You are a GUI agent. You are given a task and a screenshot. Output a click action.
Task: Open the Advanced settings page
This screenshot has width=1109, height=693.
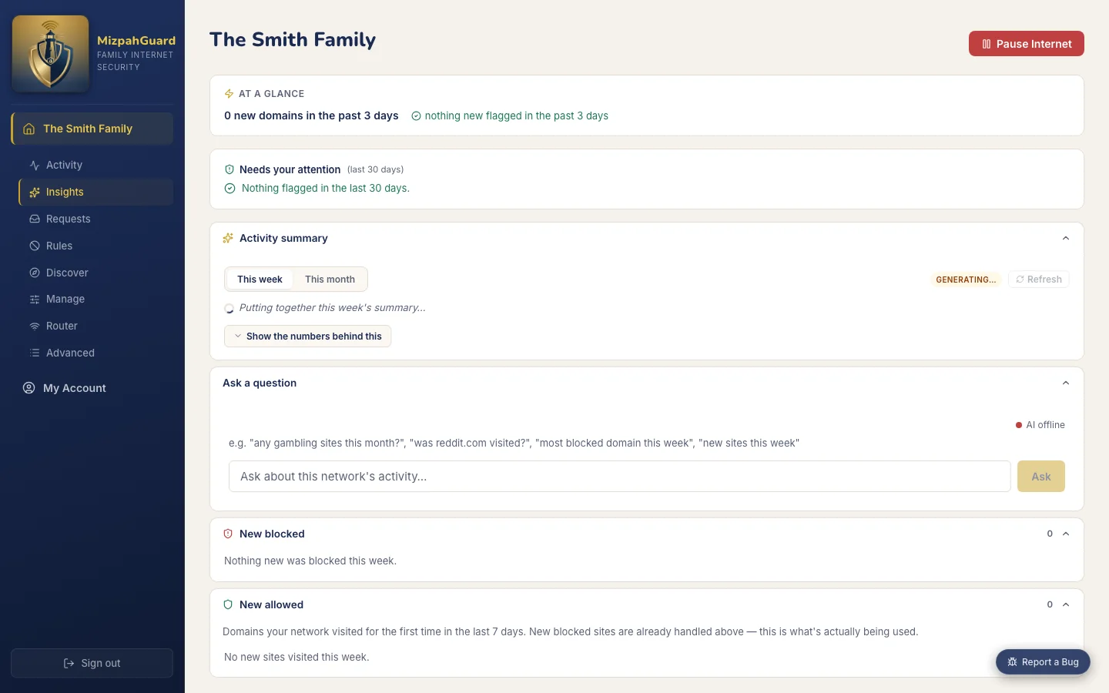point(95,353)
